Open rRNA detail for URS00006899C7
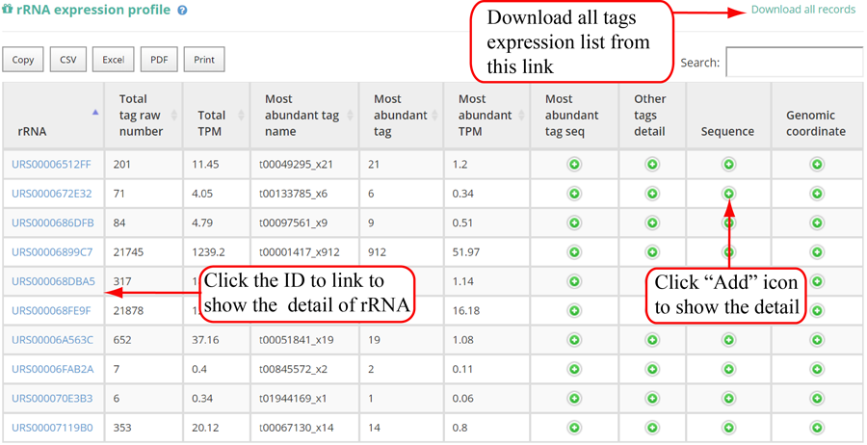Screen dimensions: 867x445 click(x=52, y=252)
